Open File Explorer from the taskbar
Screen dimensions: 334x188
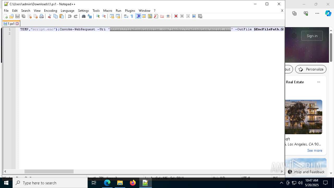(x=120, y=183)
